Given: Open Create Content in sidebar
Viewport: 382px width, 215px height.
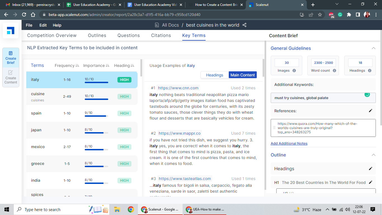Looking at the screenshot, I should point(11,77).
